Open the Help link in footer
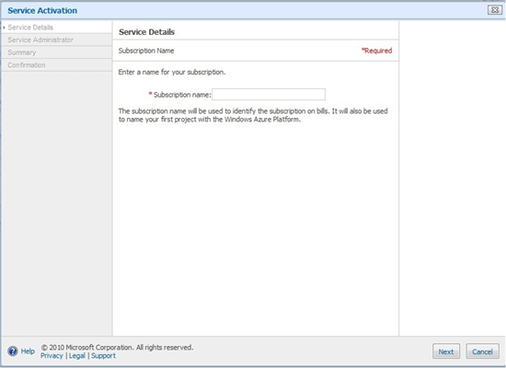This screenshot has height=368, width=506. coord(28,351)
